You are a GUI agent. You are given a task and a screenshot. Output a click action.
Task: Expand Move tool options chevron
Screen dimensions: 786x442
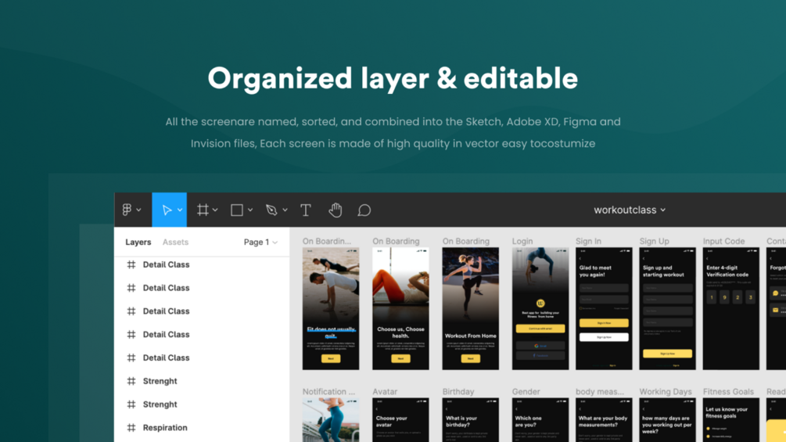coord(179,210)
